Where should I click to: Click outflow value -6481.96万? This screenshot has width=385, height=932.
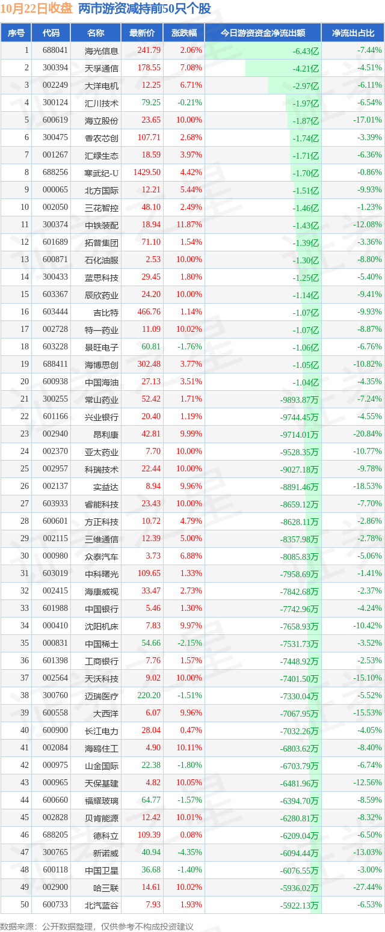(x=299, y=783)
